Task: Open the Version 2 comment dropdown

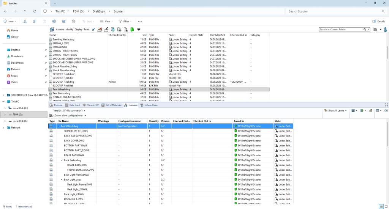Action: pyautogui.click(x=85, y=111)
